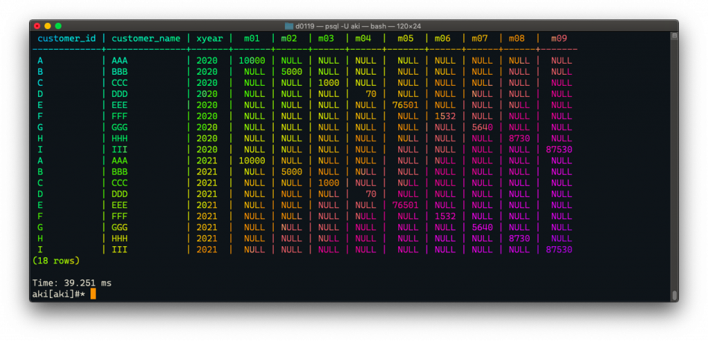Image resolution: width=708 pixels, height=341 pixels.
Task: Click 5000 in the 2020 BBB row
Action: 292,72
